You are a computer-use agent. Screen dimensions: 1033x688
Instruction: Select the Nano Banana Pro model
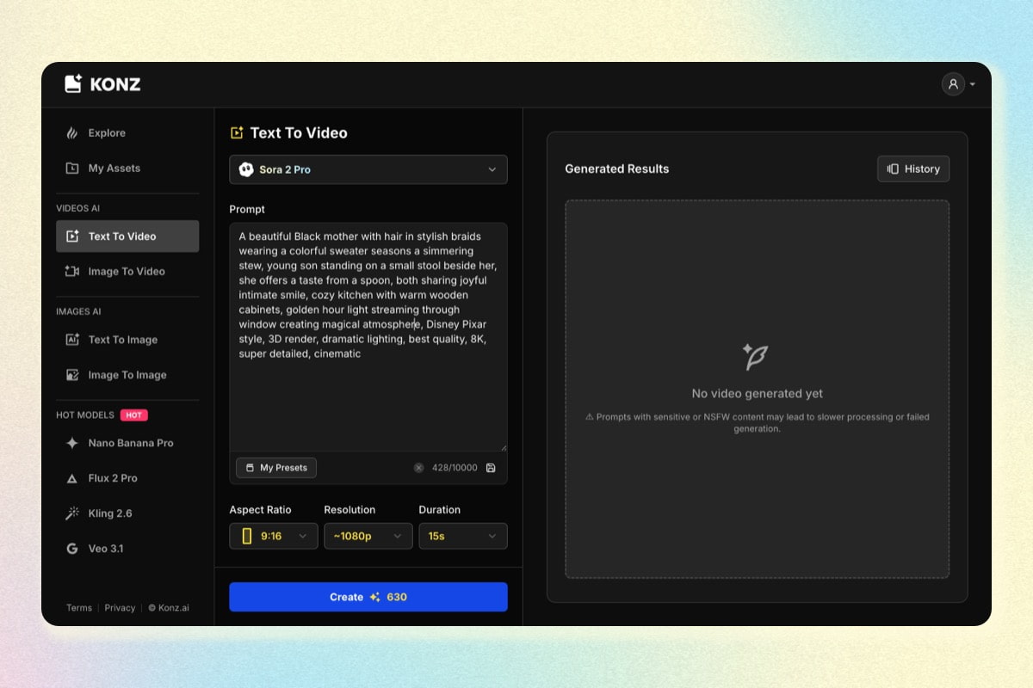click(x=127, y=444)
